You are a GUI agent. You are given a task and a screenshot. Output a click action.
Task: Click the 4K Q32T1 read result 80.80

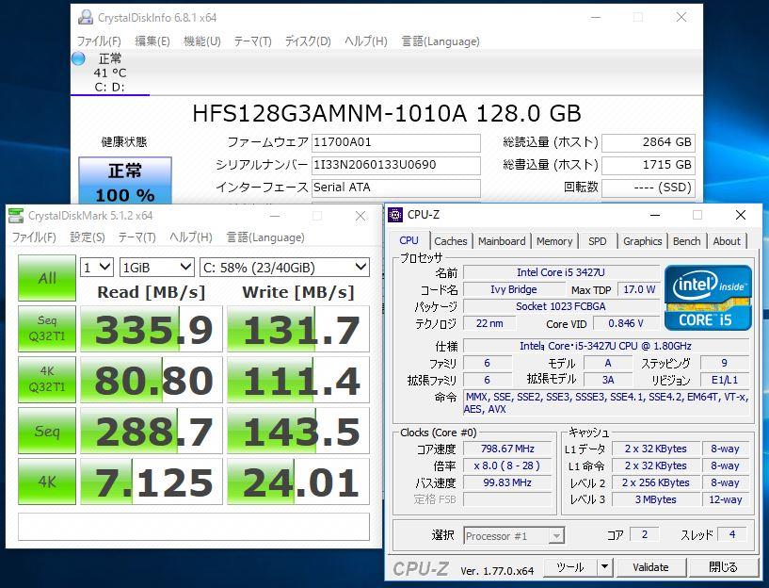pos(152,380)
